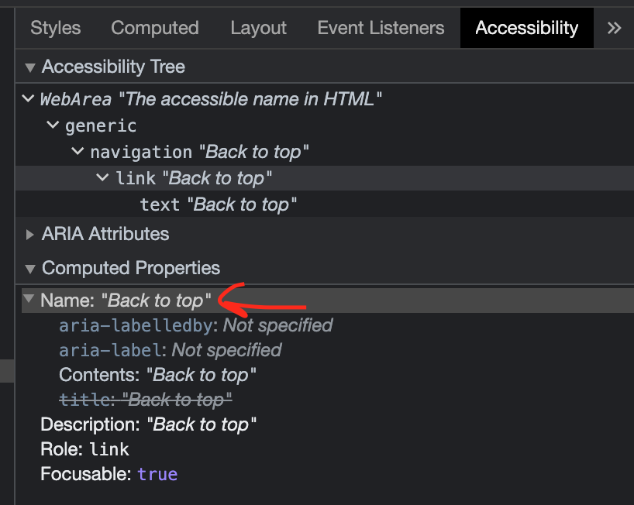634x505 pixels.
Task: Click the Role link property row
Action: coord(84,449)
